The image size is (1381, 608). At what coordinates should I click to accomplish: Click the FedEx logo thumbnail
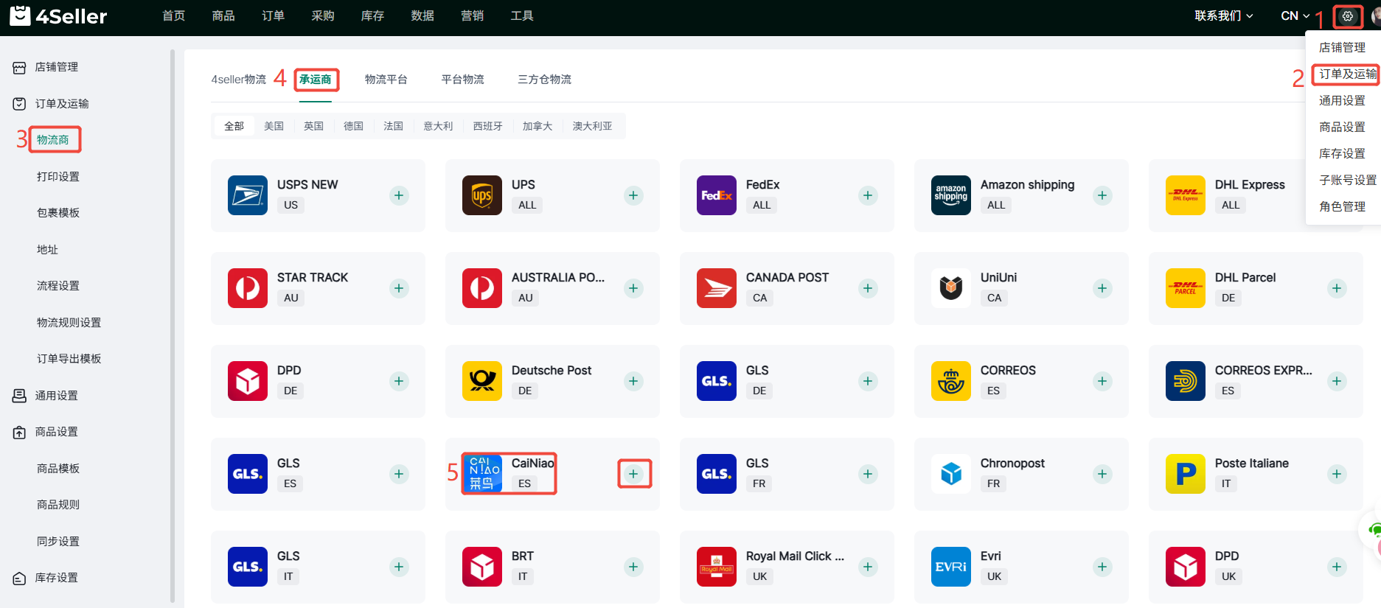pos(717,195)
